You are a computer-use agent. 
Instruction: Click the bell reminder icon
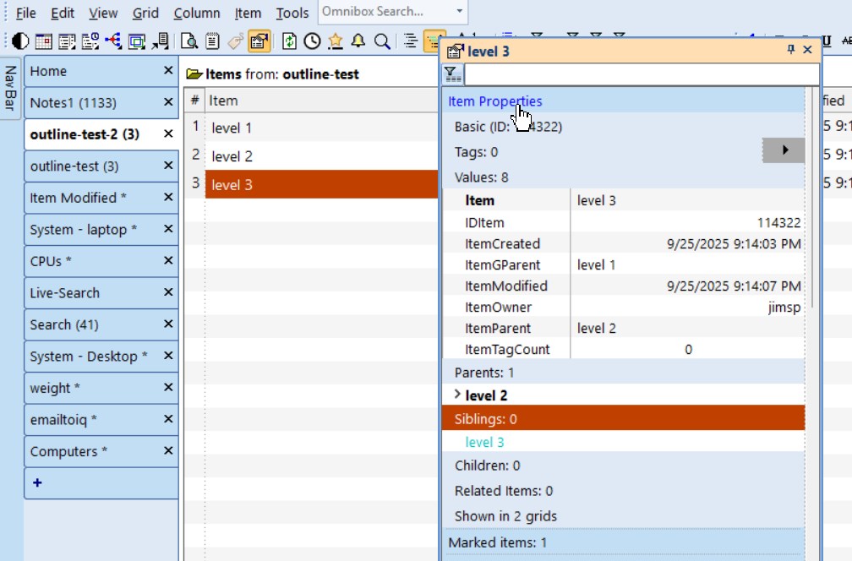point(358,41)
